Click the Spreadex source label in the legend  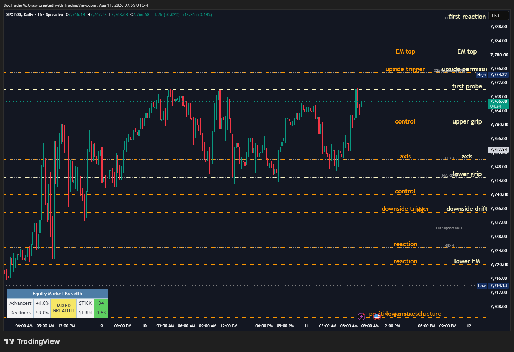pyautogui.click(x=55, y=15)
